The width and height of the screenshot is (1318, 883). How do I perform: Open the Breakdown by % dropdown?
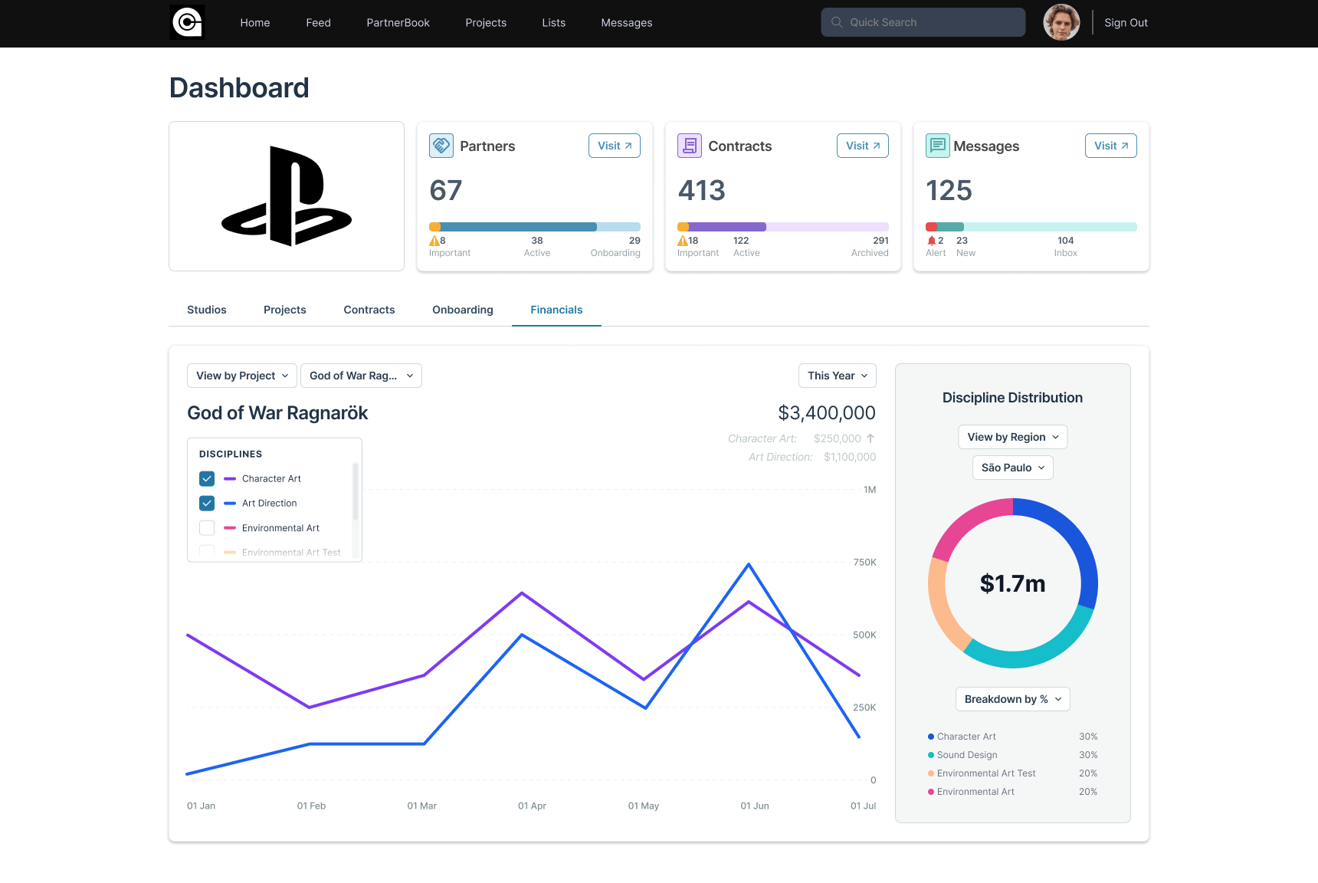(x=1012, y=699)
